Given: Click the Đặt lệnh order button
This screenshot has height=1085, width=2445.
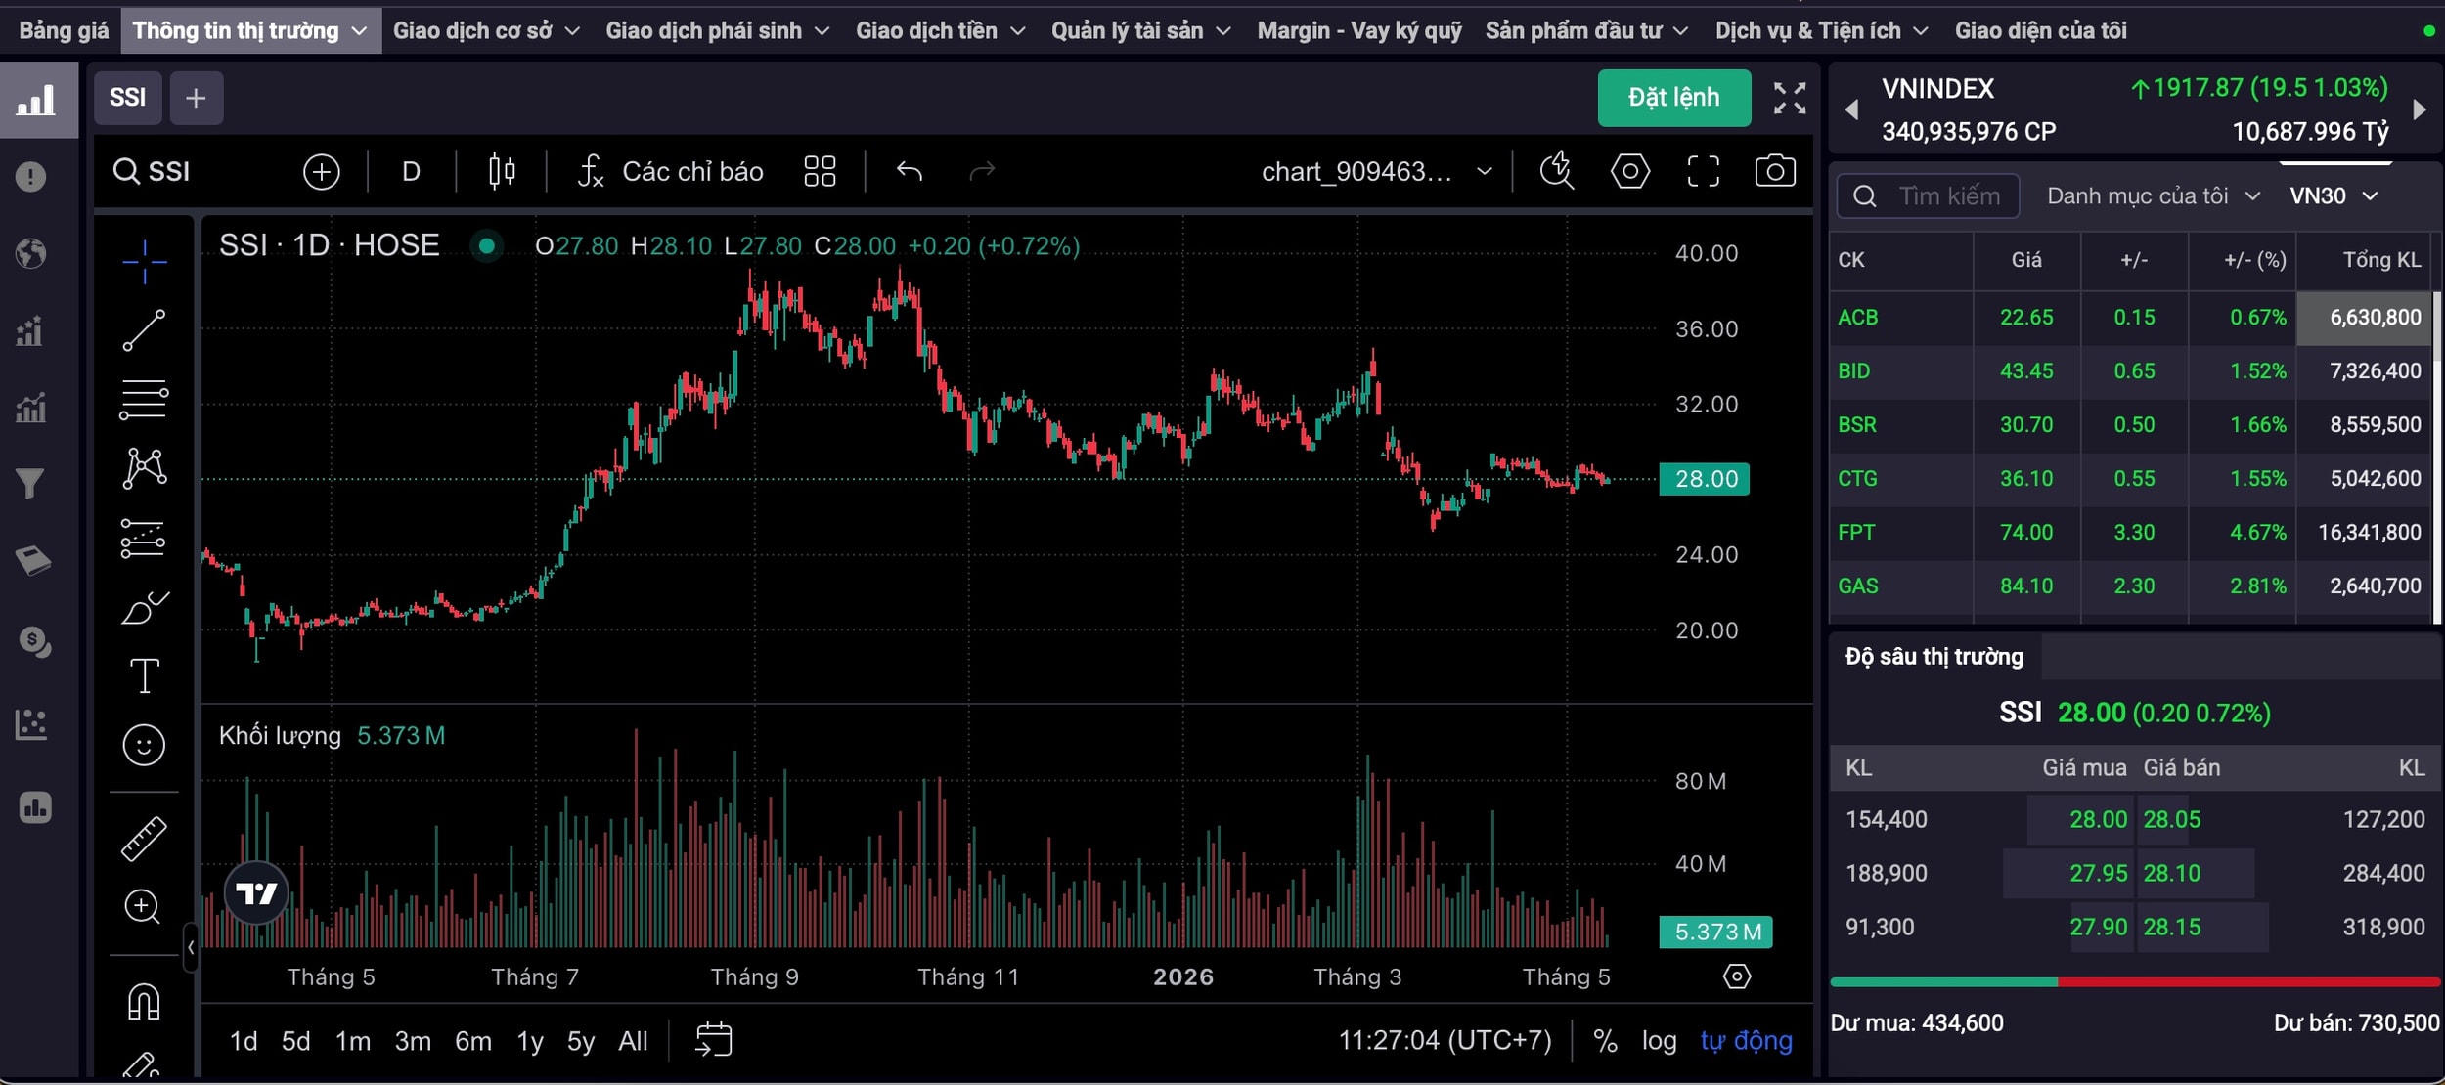Looking at the screenshot, I should (1674, 98).
